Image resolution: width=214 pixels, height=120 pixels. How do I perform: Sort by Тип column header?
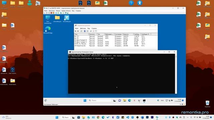click(101, 34)
